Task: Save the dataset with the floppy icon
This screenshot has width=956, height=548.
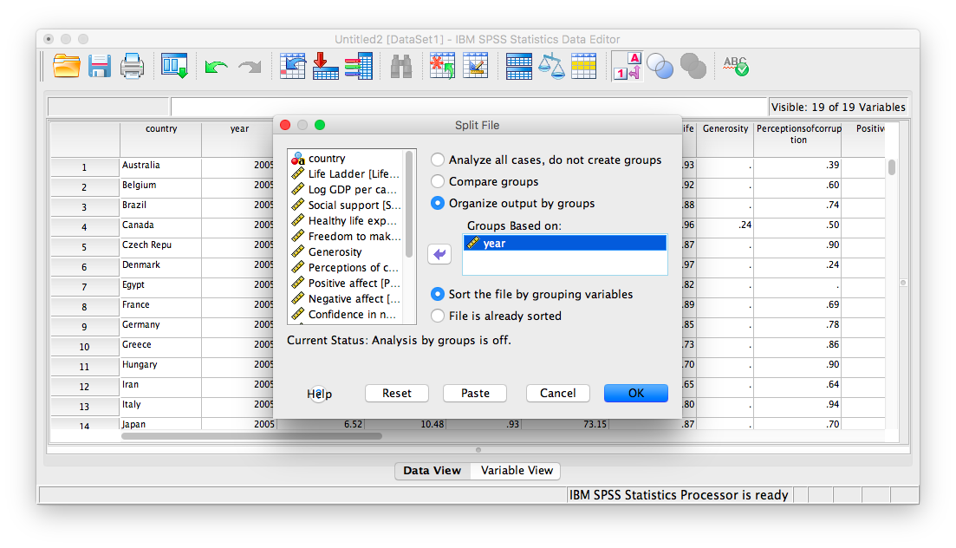Action: [100, 66]
